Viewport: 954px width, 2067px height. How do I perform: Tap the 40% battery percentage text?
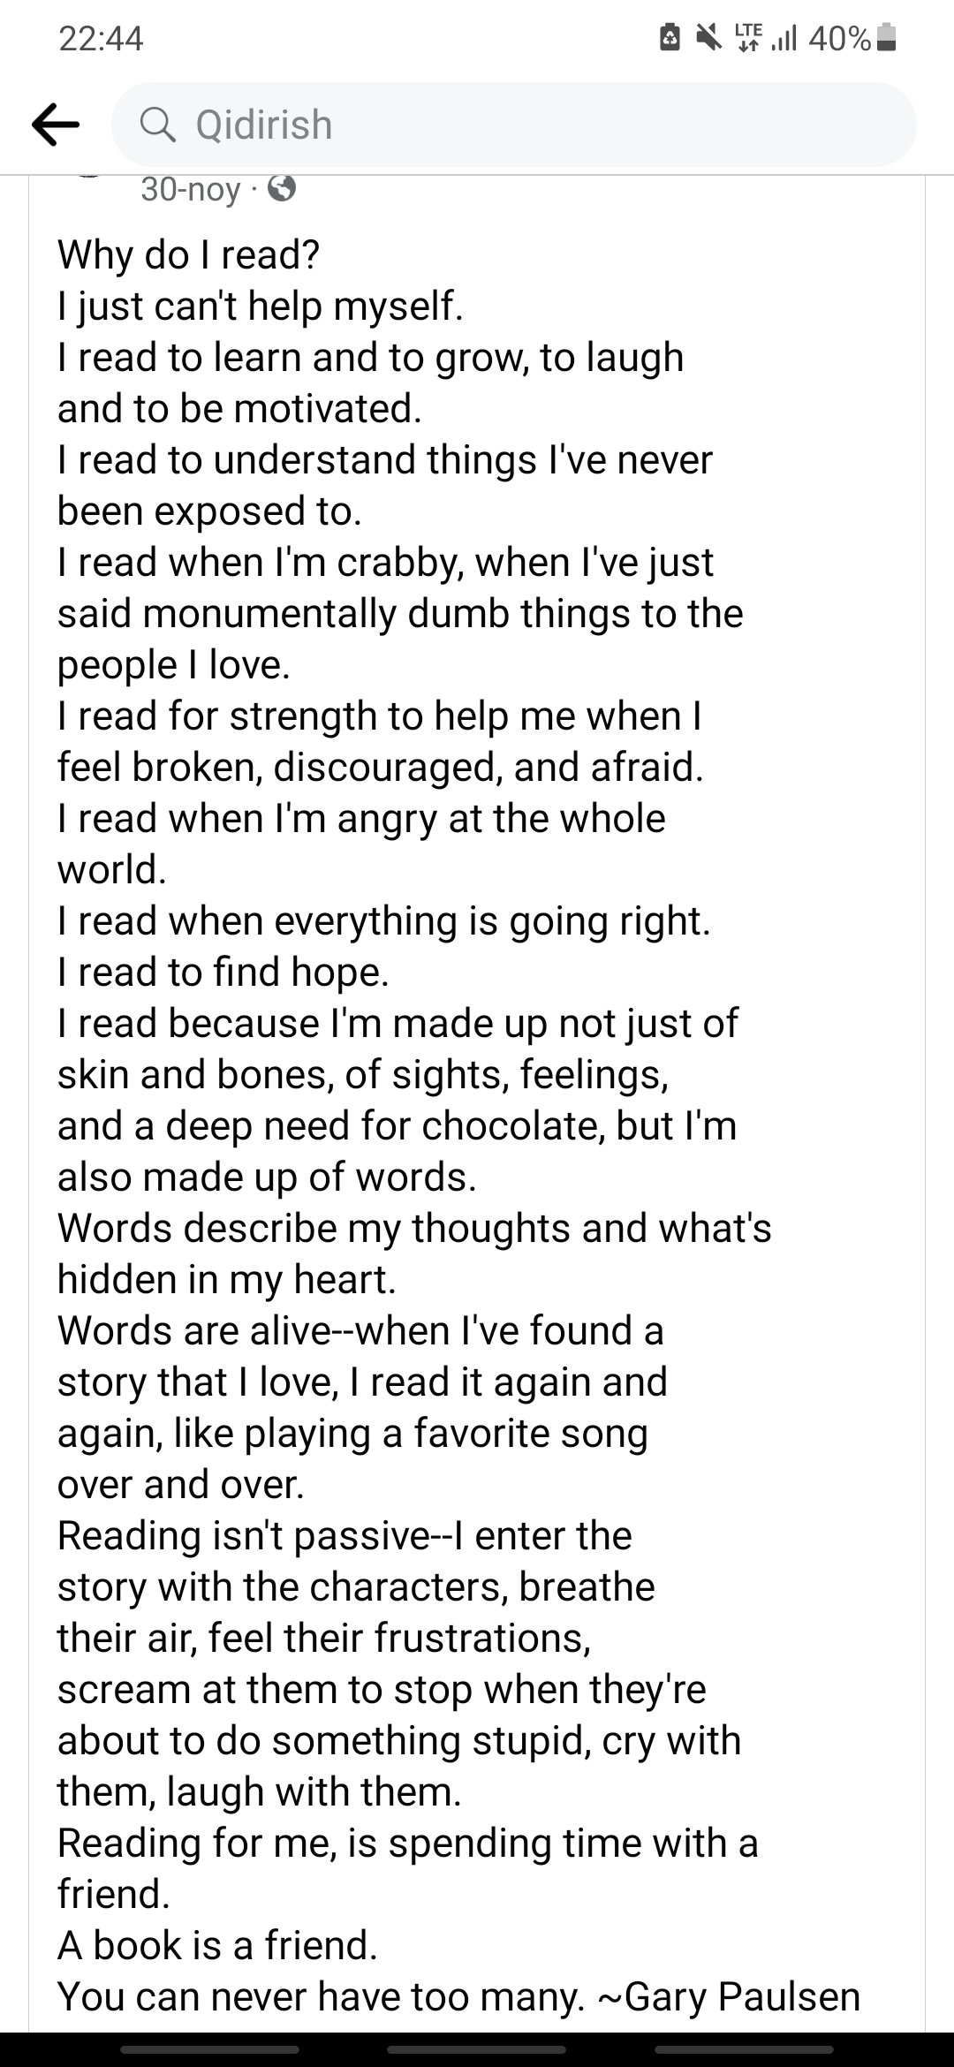(839, 38)
